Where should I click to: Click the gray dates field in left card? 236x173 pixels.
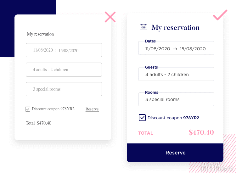tap(64, 50)
